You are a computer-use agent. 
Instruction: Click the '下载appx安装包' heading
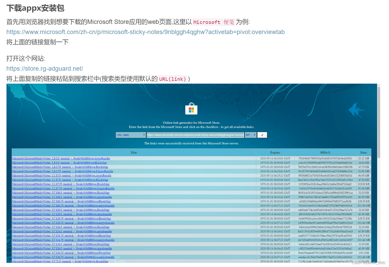point(36,8)
